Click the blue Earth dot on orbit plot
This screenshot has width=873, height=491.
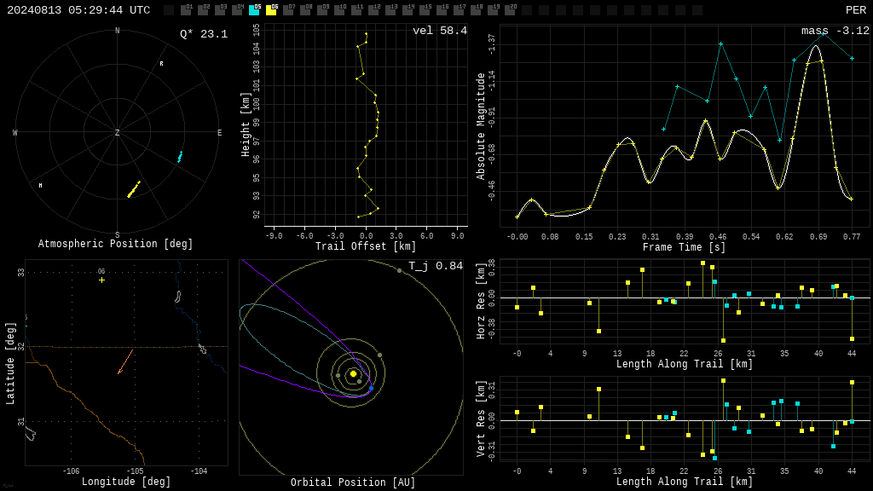point(372,388)
